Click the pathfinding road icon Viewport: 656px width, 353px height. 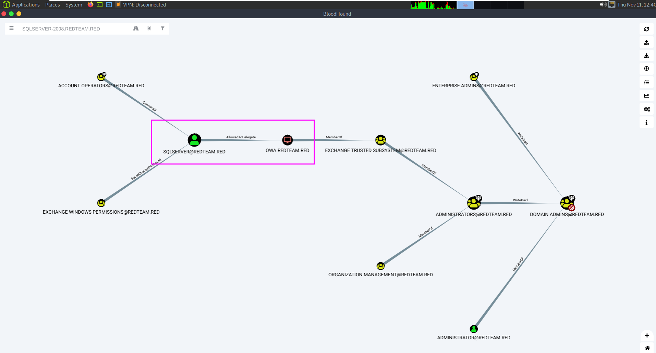(x=136, y=28)
